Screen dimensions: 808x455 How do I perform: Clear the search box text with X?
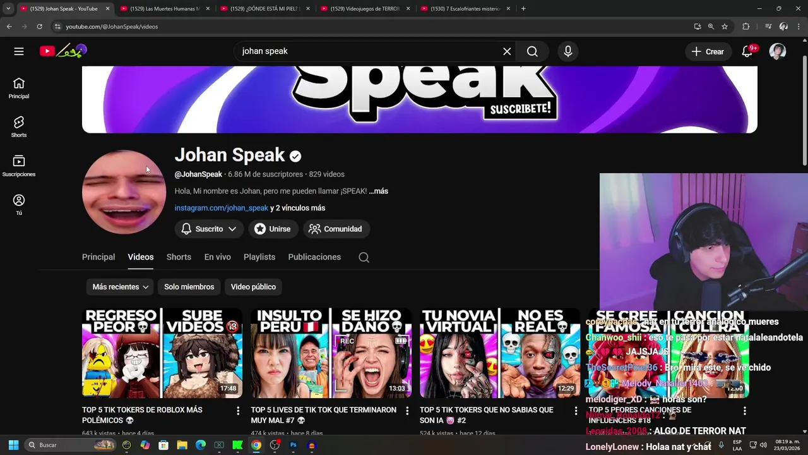[507, 51]
